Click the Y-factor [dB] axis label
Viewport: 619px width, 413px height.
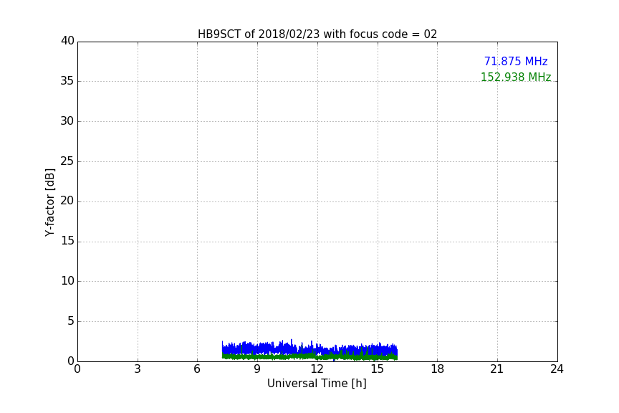tap(49, 202)
